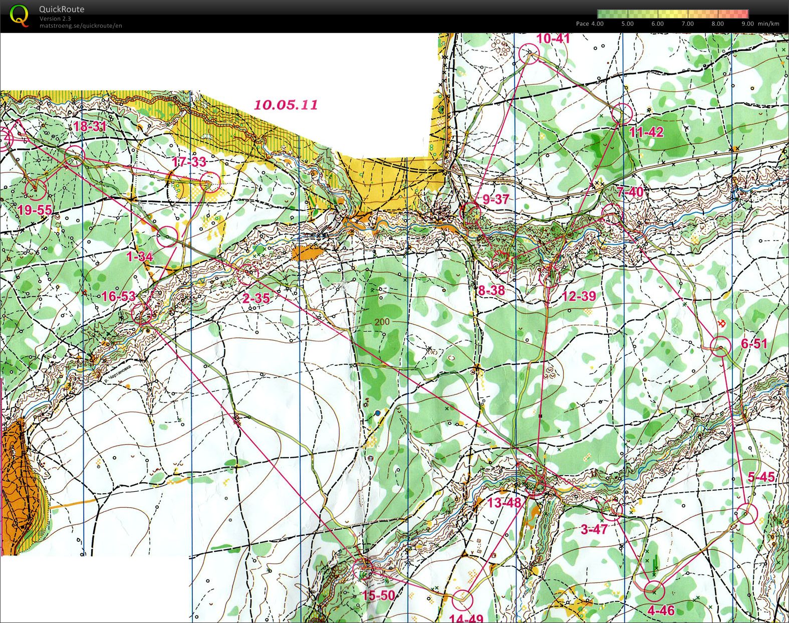Screen dimensions: 789x623
Task: Click the 18-31 control circle
Action: tap(75, 156)
